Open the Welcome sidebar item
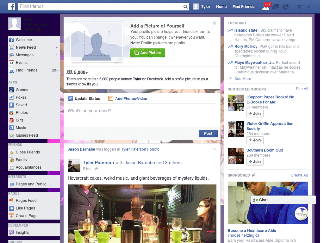Screen dimensions: 324x243 [34, 40]
